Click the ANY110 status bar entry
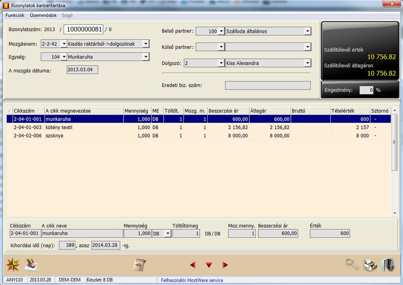This screenshot has width=403, height=285. pos(15,280)
